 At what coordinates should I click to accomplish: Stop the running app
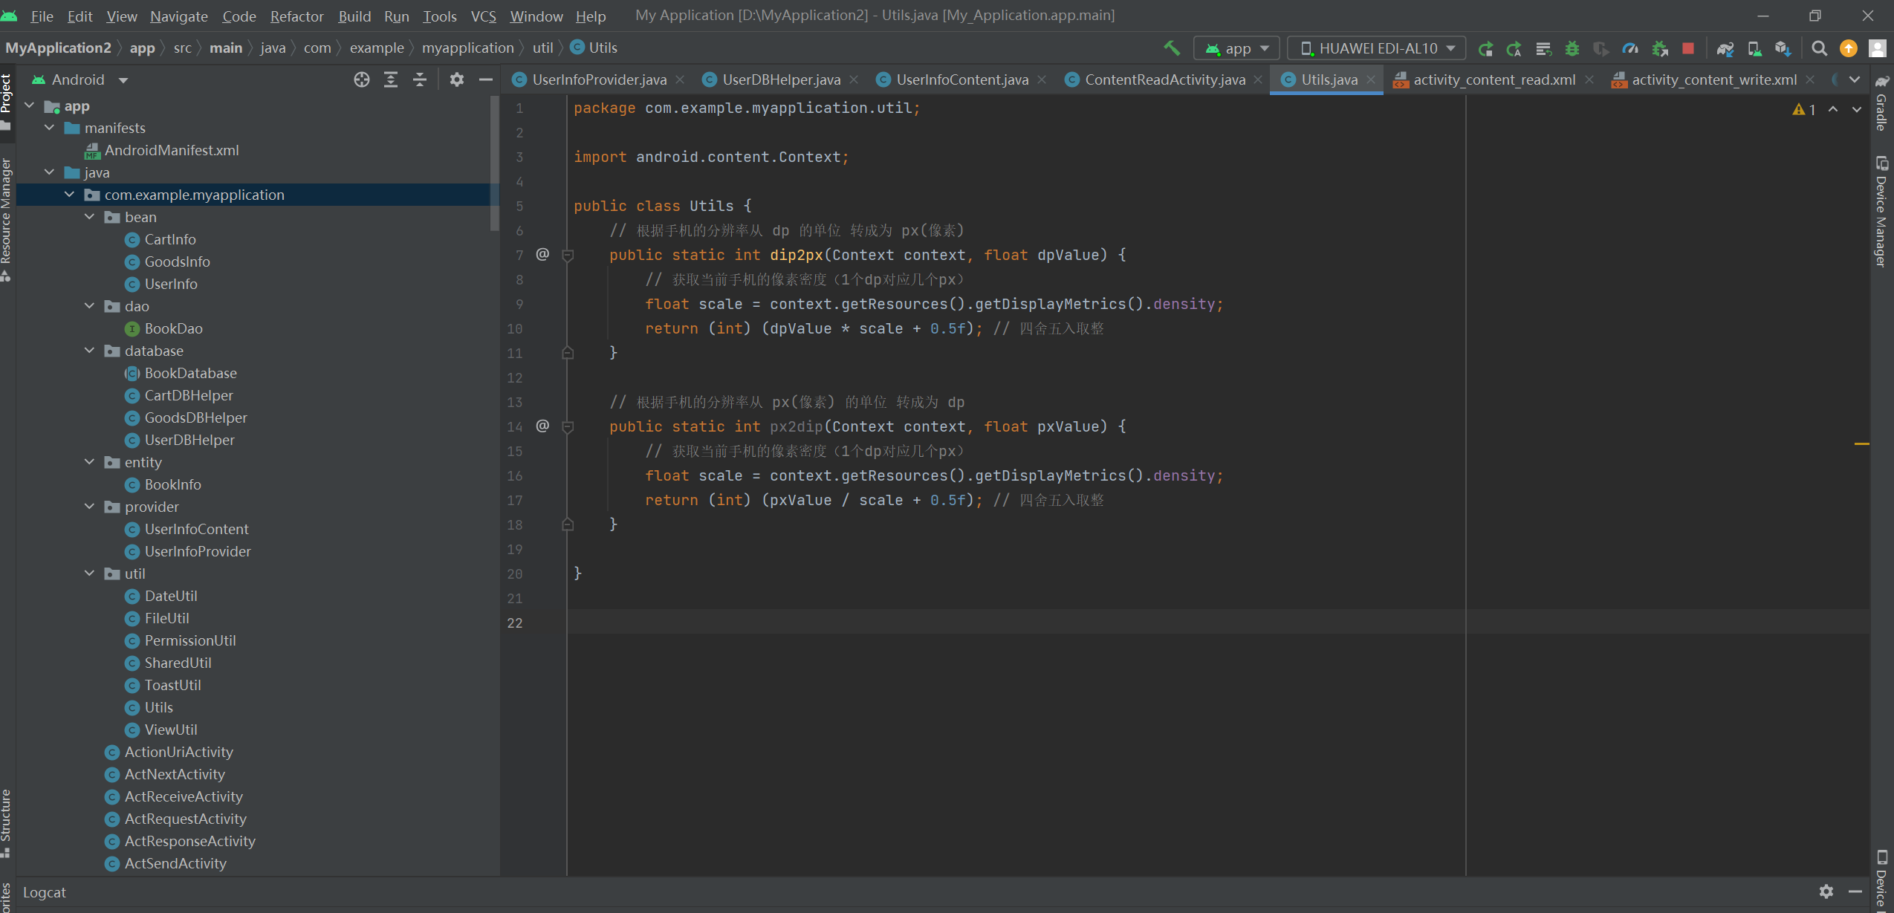[1688, 48]
